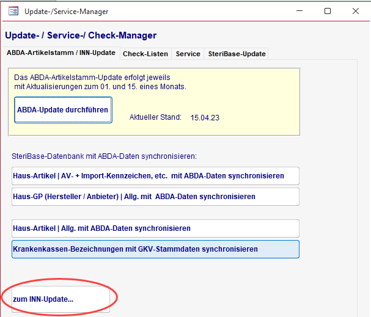371x317 pixels.
Task: Click the ABDA-Artikelstamm-Update info text in yellow box
Action: tap(100, 82)
